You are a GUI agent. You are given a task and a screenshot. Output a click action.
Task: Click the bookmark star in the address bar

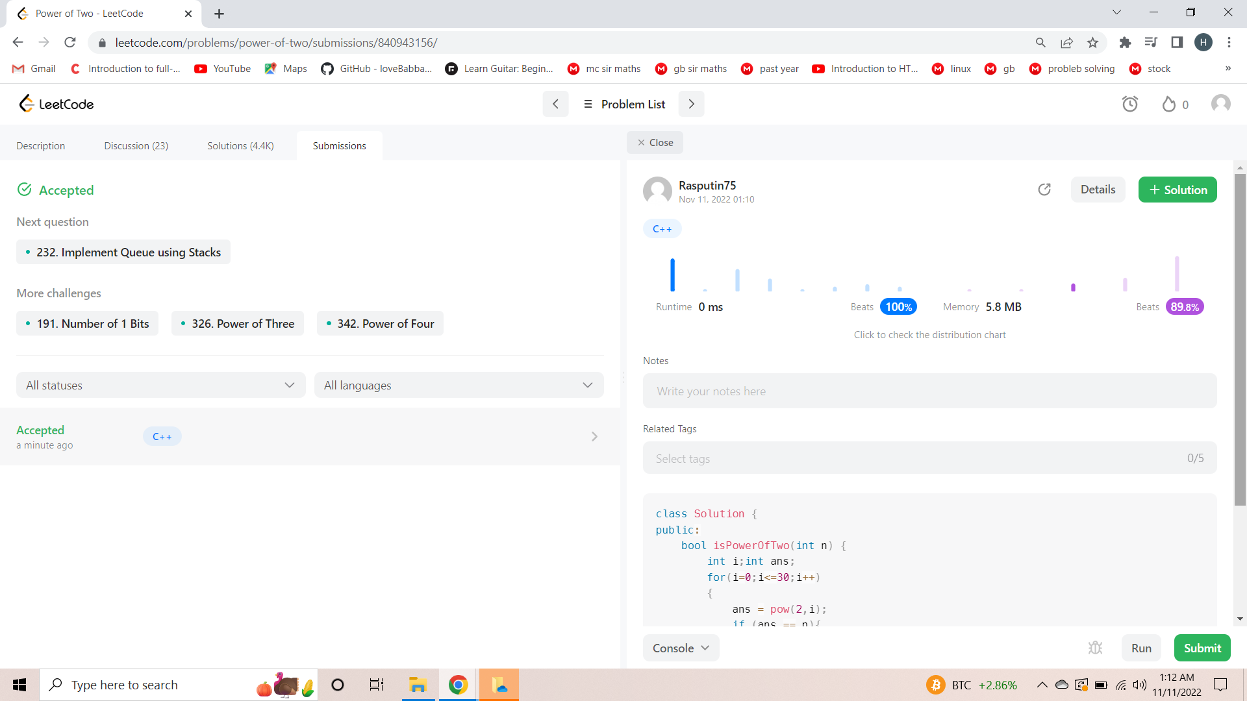[1092, 42]
